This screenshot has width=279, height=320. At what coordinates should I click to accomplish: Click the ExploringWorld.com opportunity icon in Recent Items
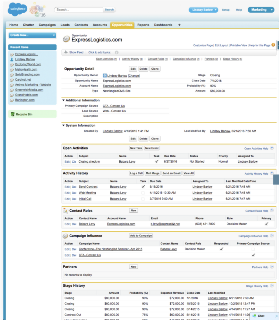point(12,65)
